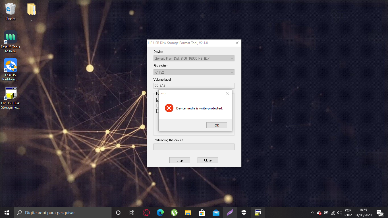
Task: Open the Mail app from the taskbar
Action: [x=216, y=213]
